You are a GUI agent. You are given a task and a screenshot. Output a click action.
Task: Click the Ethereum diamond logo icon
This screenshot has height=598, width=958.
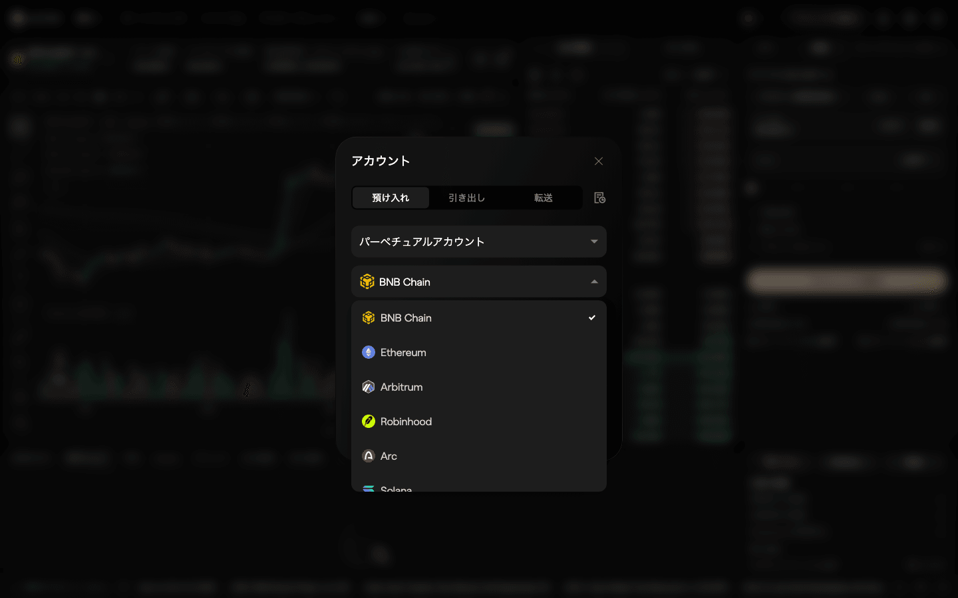[x=369, y=352]
